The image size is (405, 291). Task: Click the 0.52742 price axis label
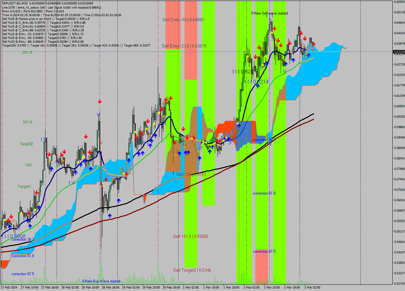[400, 284]
